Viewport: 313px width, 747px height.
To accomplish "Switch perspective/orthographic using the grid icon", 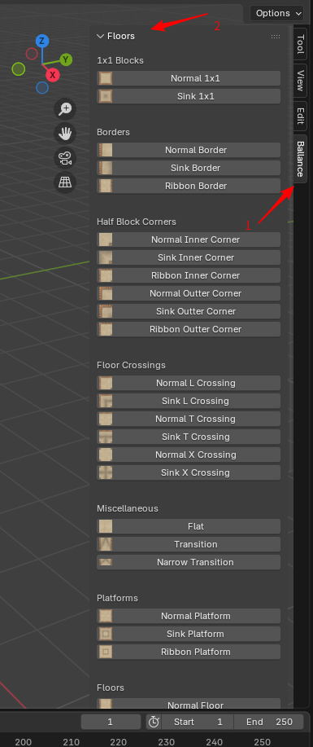I will (x=65, y=182).
